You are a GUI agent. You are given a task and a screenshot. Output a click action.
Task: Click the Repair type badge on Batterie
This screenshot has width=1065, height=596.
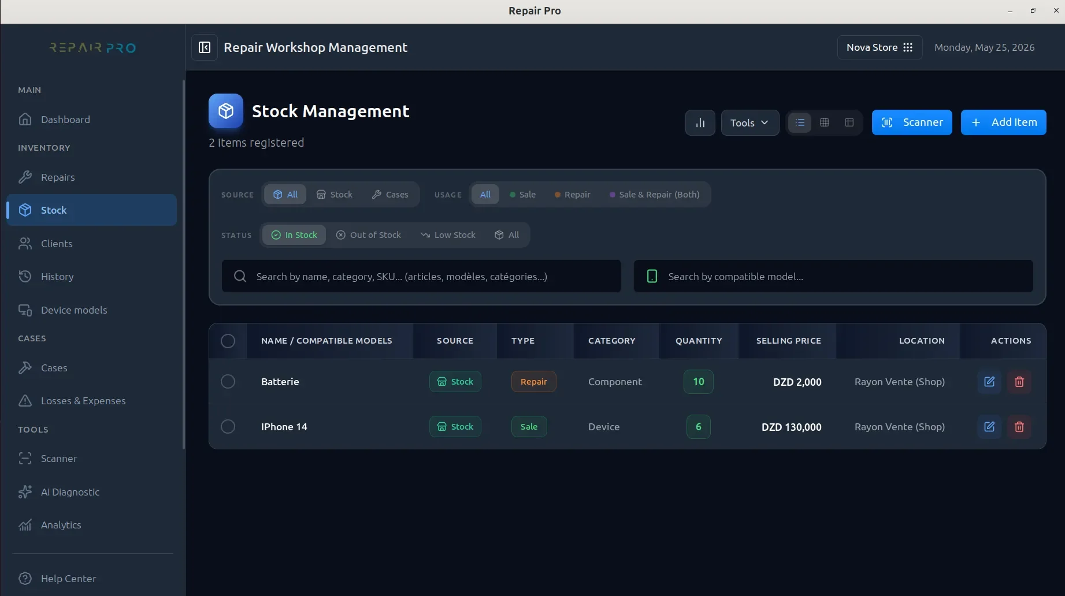(533, 382)
